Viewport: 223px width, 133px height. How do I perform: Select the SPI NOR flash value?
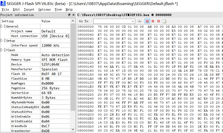click(54, 60)
